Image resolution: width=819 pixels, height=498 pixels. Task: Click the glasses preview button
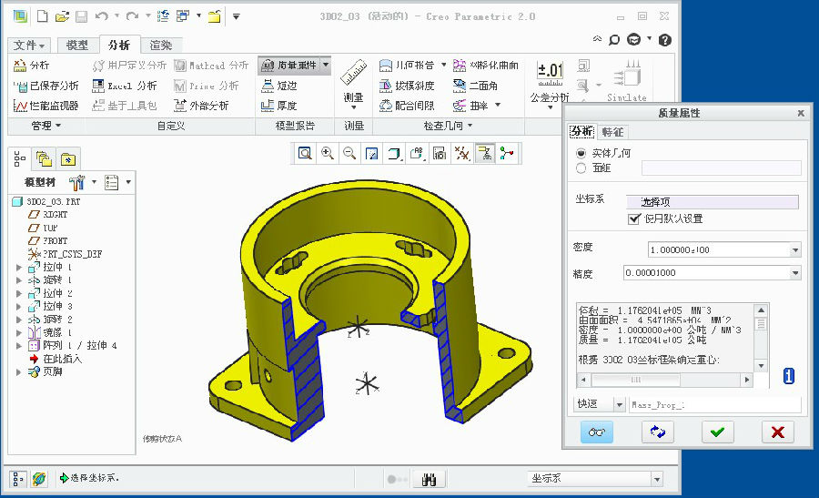[597, 432]
